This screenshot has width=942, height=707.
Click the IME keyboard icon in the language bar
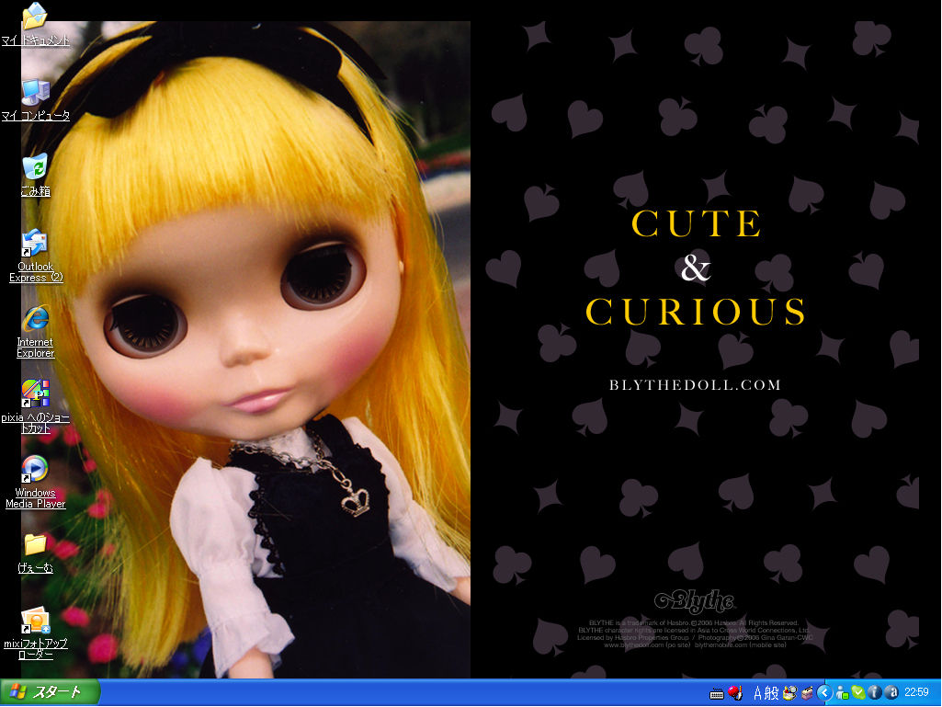coord(716,694)
